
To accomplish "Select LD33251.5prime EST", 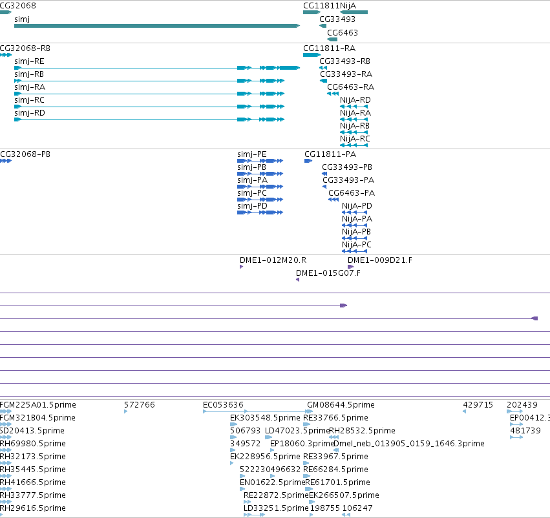I will point(254,515).
